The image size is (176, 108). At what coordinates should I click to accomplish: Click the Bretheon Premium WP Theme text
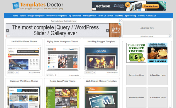(x=119, y=6)
